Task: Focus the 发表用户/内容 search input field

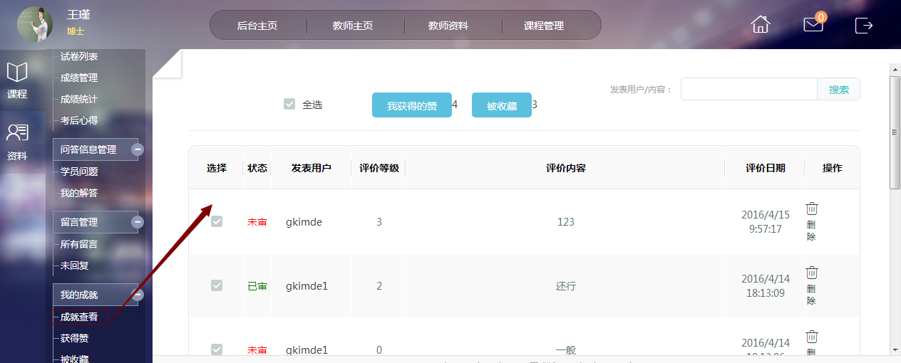Action: [748, 90]
